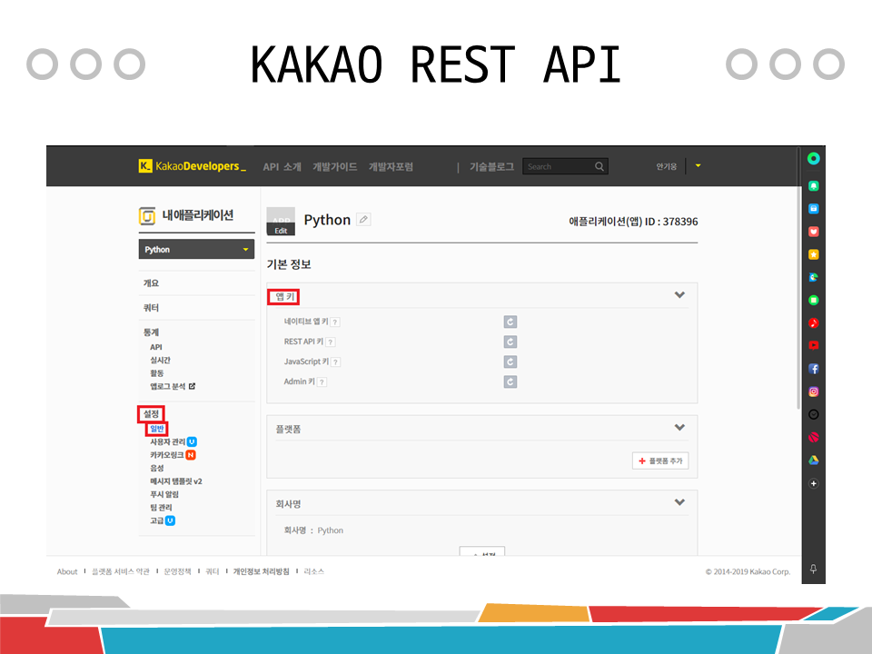The width and height of the screenshot is (872, 654).
Task: Open the 운영정책 footer link
Action: pos(177,571)
